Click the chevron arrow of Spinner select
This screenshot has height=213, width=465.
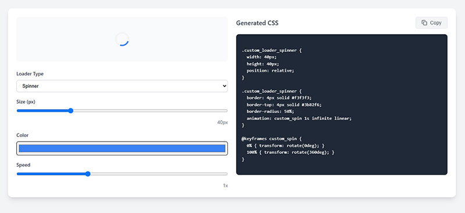[x=224, y=86]
